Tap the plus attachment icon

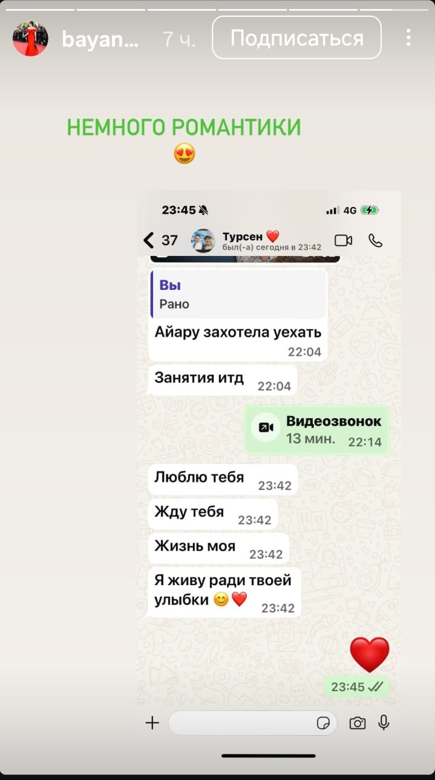click(152, 723)
